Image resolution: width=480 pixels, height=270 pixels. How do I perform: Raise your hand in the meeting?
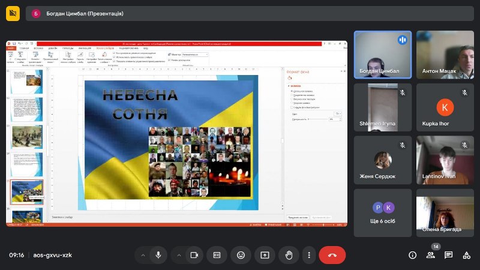click(x=288, y=255)
